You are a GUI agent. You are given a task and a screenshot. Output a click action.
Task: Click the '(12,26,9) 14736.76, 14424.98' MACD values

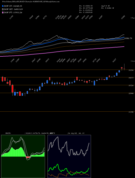[37, 133]
